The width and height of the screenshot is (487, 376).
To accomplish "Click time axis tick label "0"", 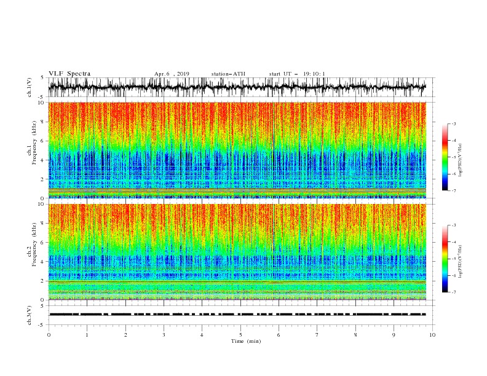I will (x=49, y=335).
